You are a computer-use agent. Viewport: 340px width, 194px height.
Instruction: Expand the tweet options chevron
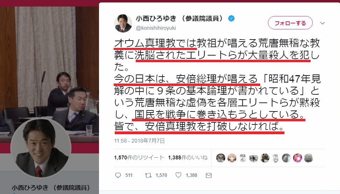[x=323, y=23]
